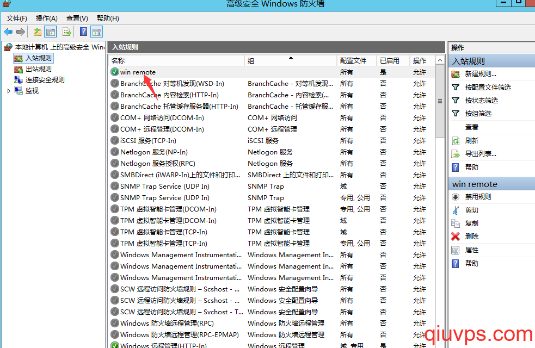Image resolution: width=535 pixels, height=348 pixels.
Task: Sort by the 操作 column header
Action: [423, 60]
